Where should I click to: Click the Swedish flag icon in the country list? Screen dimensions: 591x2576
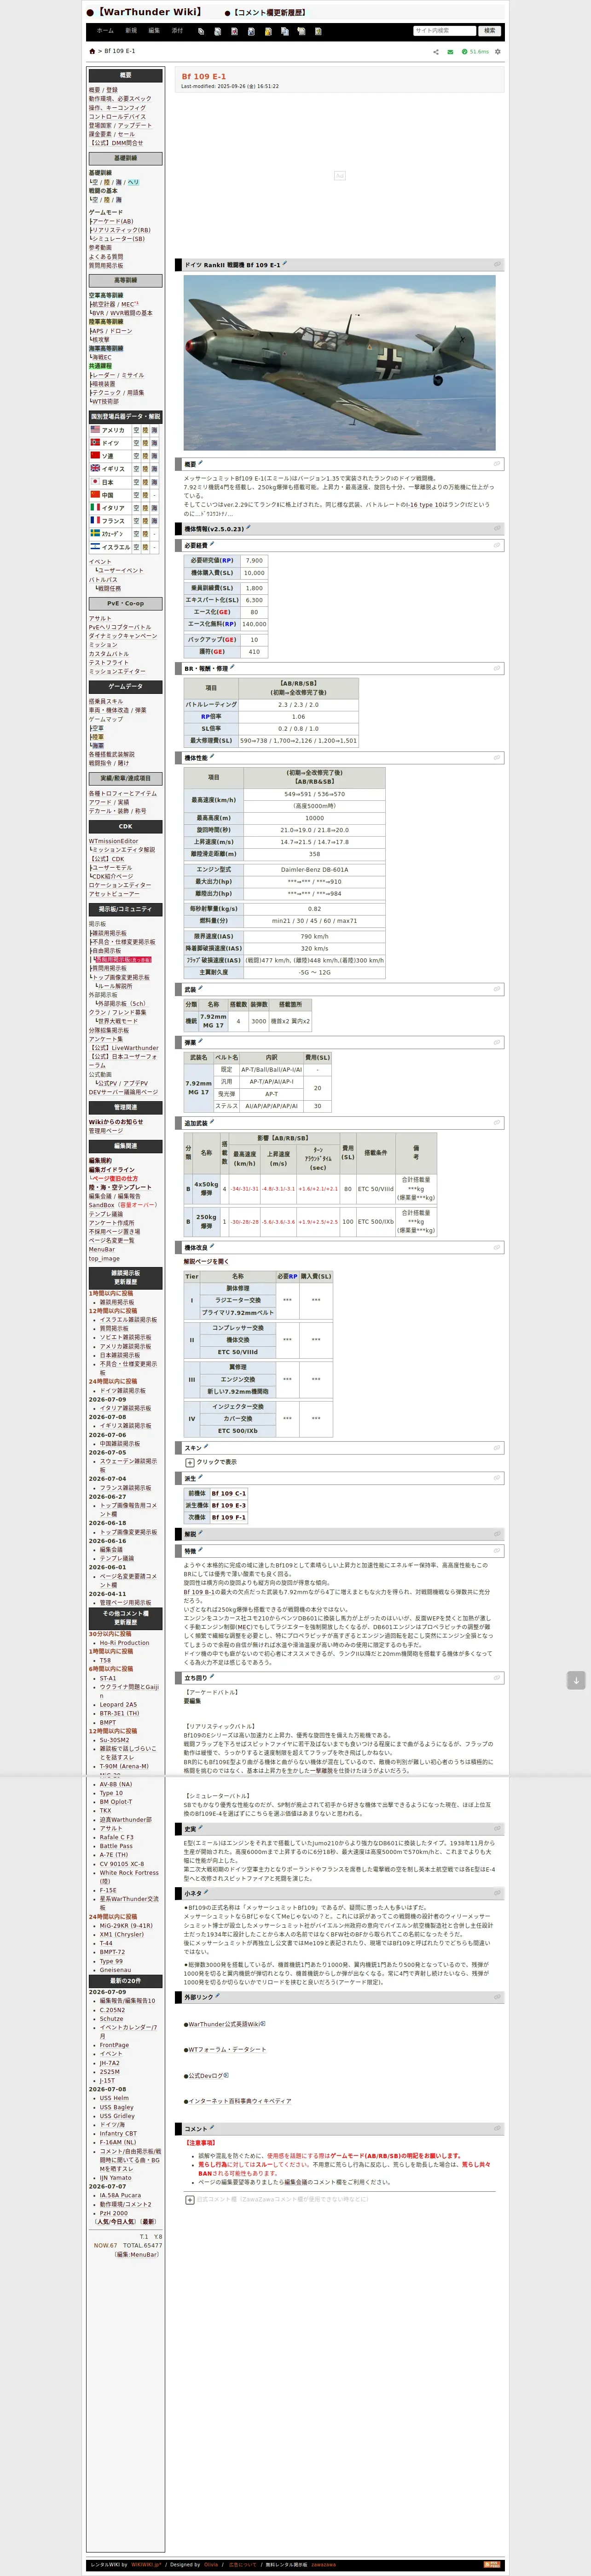coord(95,533)
